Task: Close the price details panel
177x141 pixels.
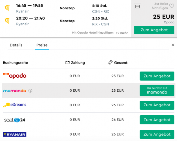Action: click(173, 45)
